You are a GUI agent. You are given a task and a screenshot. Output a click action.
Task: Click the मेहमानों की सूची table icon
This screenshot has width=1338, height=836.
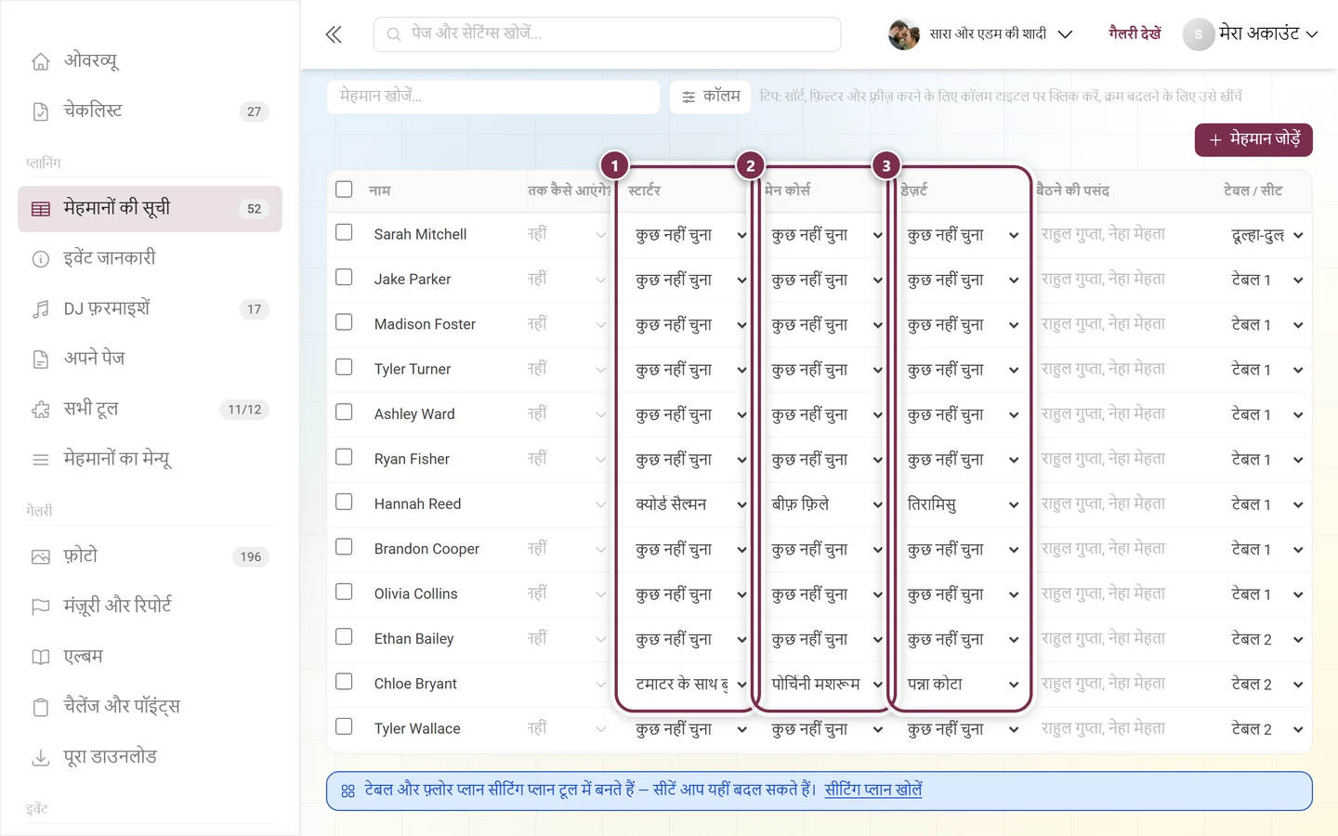41,209
